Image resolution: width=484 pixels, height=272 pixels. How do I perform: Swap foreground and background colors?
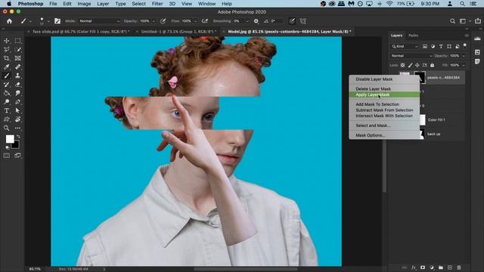click(x=18, y=137)
